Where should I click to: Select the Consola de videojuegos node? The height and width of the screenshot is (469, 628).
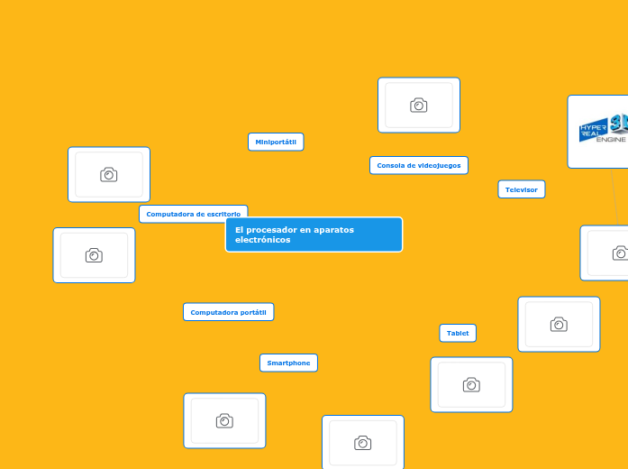coord(418,165)
